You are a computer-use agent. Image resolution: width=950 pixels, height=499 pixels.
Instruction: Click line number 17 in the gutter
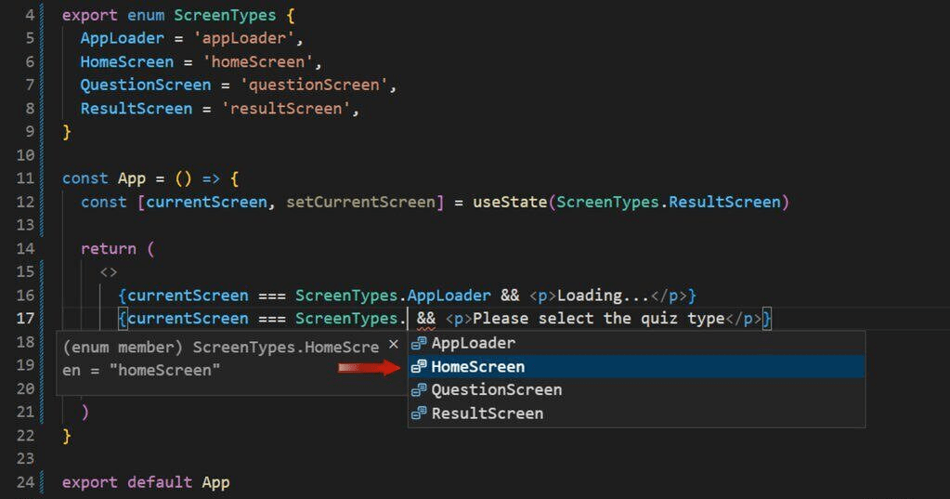point(25,319)
